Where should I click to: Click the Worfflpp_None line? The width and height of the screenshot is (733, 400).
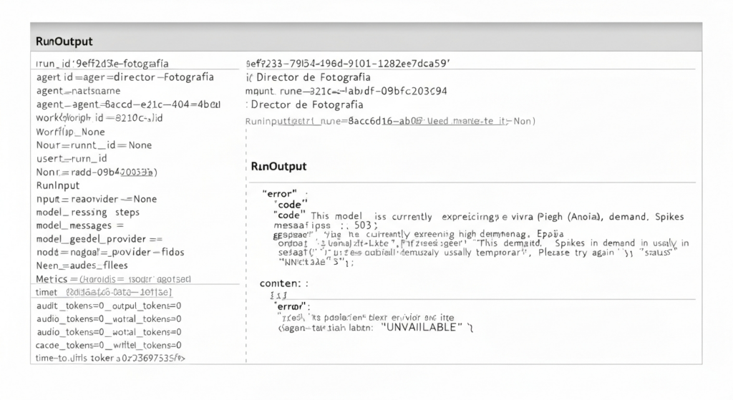pos(70,132)
